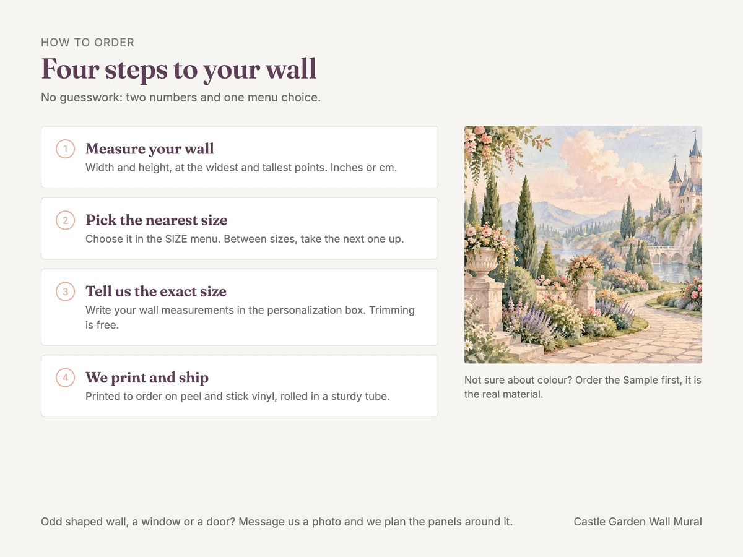Click the Castle Garden Wall Mural footer text

pos(638,522)
